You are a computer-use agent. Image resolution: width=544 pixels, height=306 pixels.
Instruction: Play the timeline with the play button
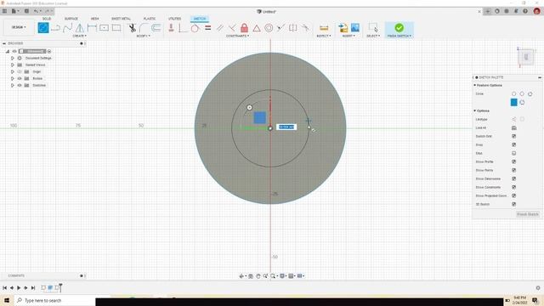[19, 287]
